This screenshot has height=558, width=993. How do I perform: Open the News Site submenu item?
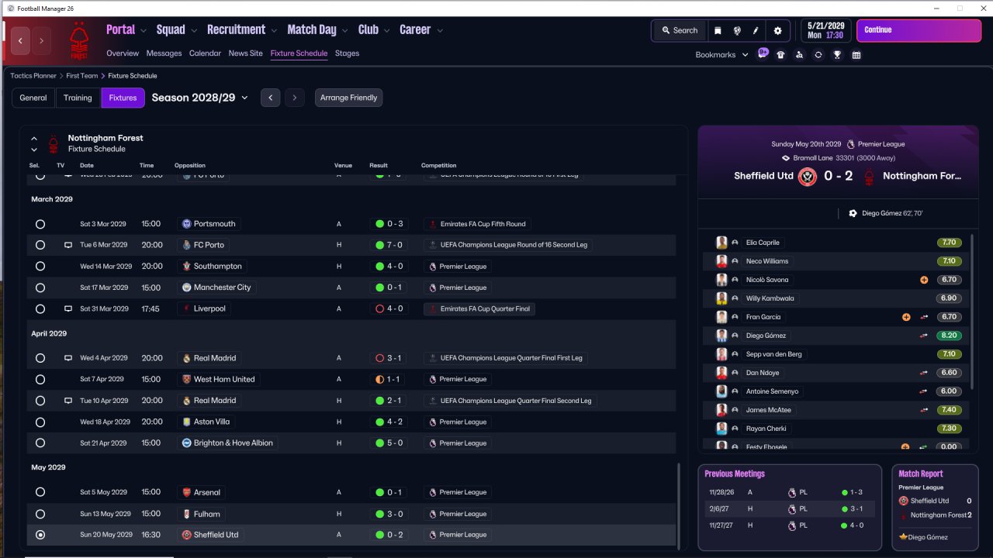coord(245,53)
